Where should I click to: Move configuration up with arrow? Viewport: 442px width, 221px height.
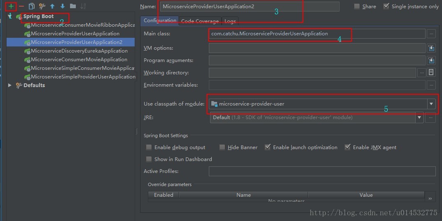52,6
